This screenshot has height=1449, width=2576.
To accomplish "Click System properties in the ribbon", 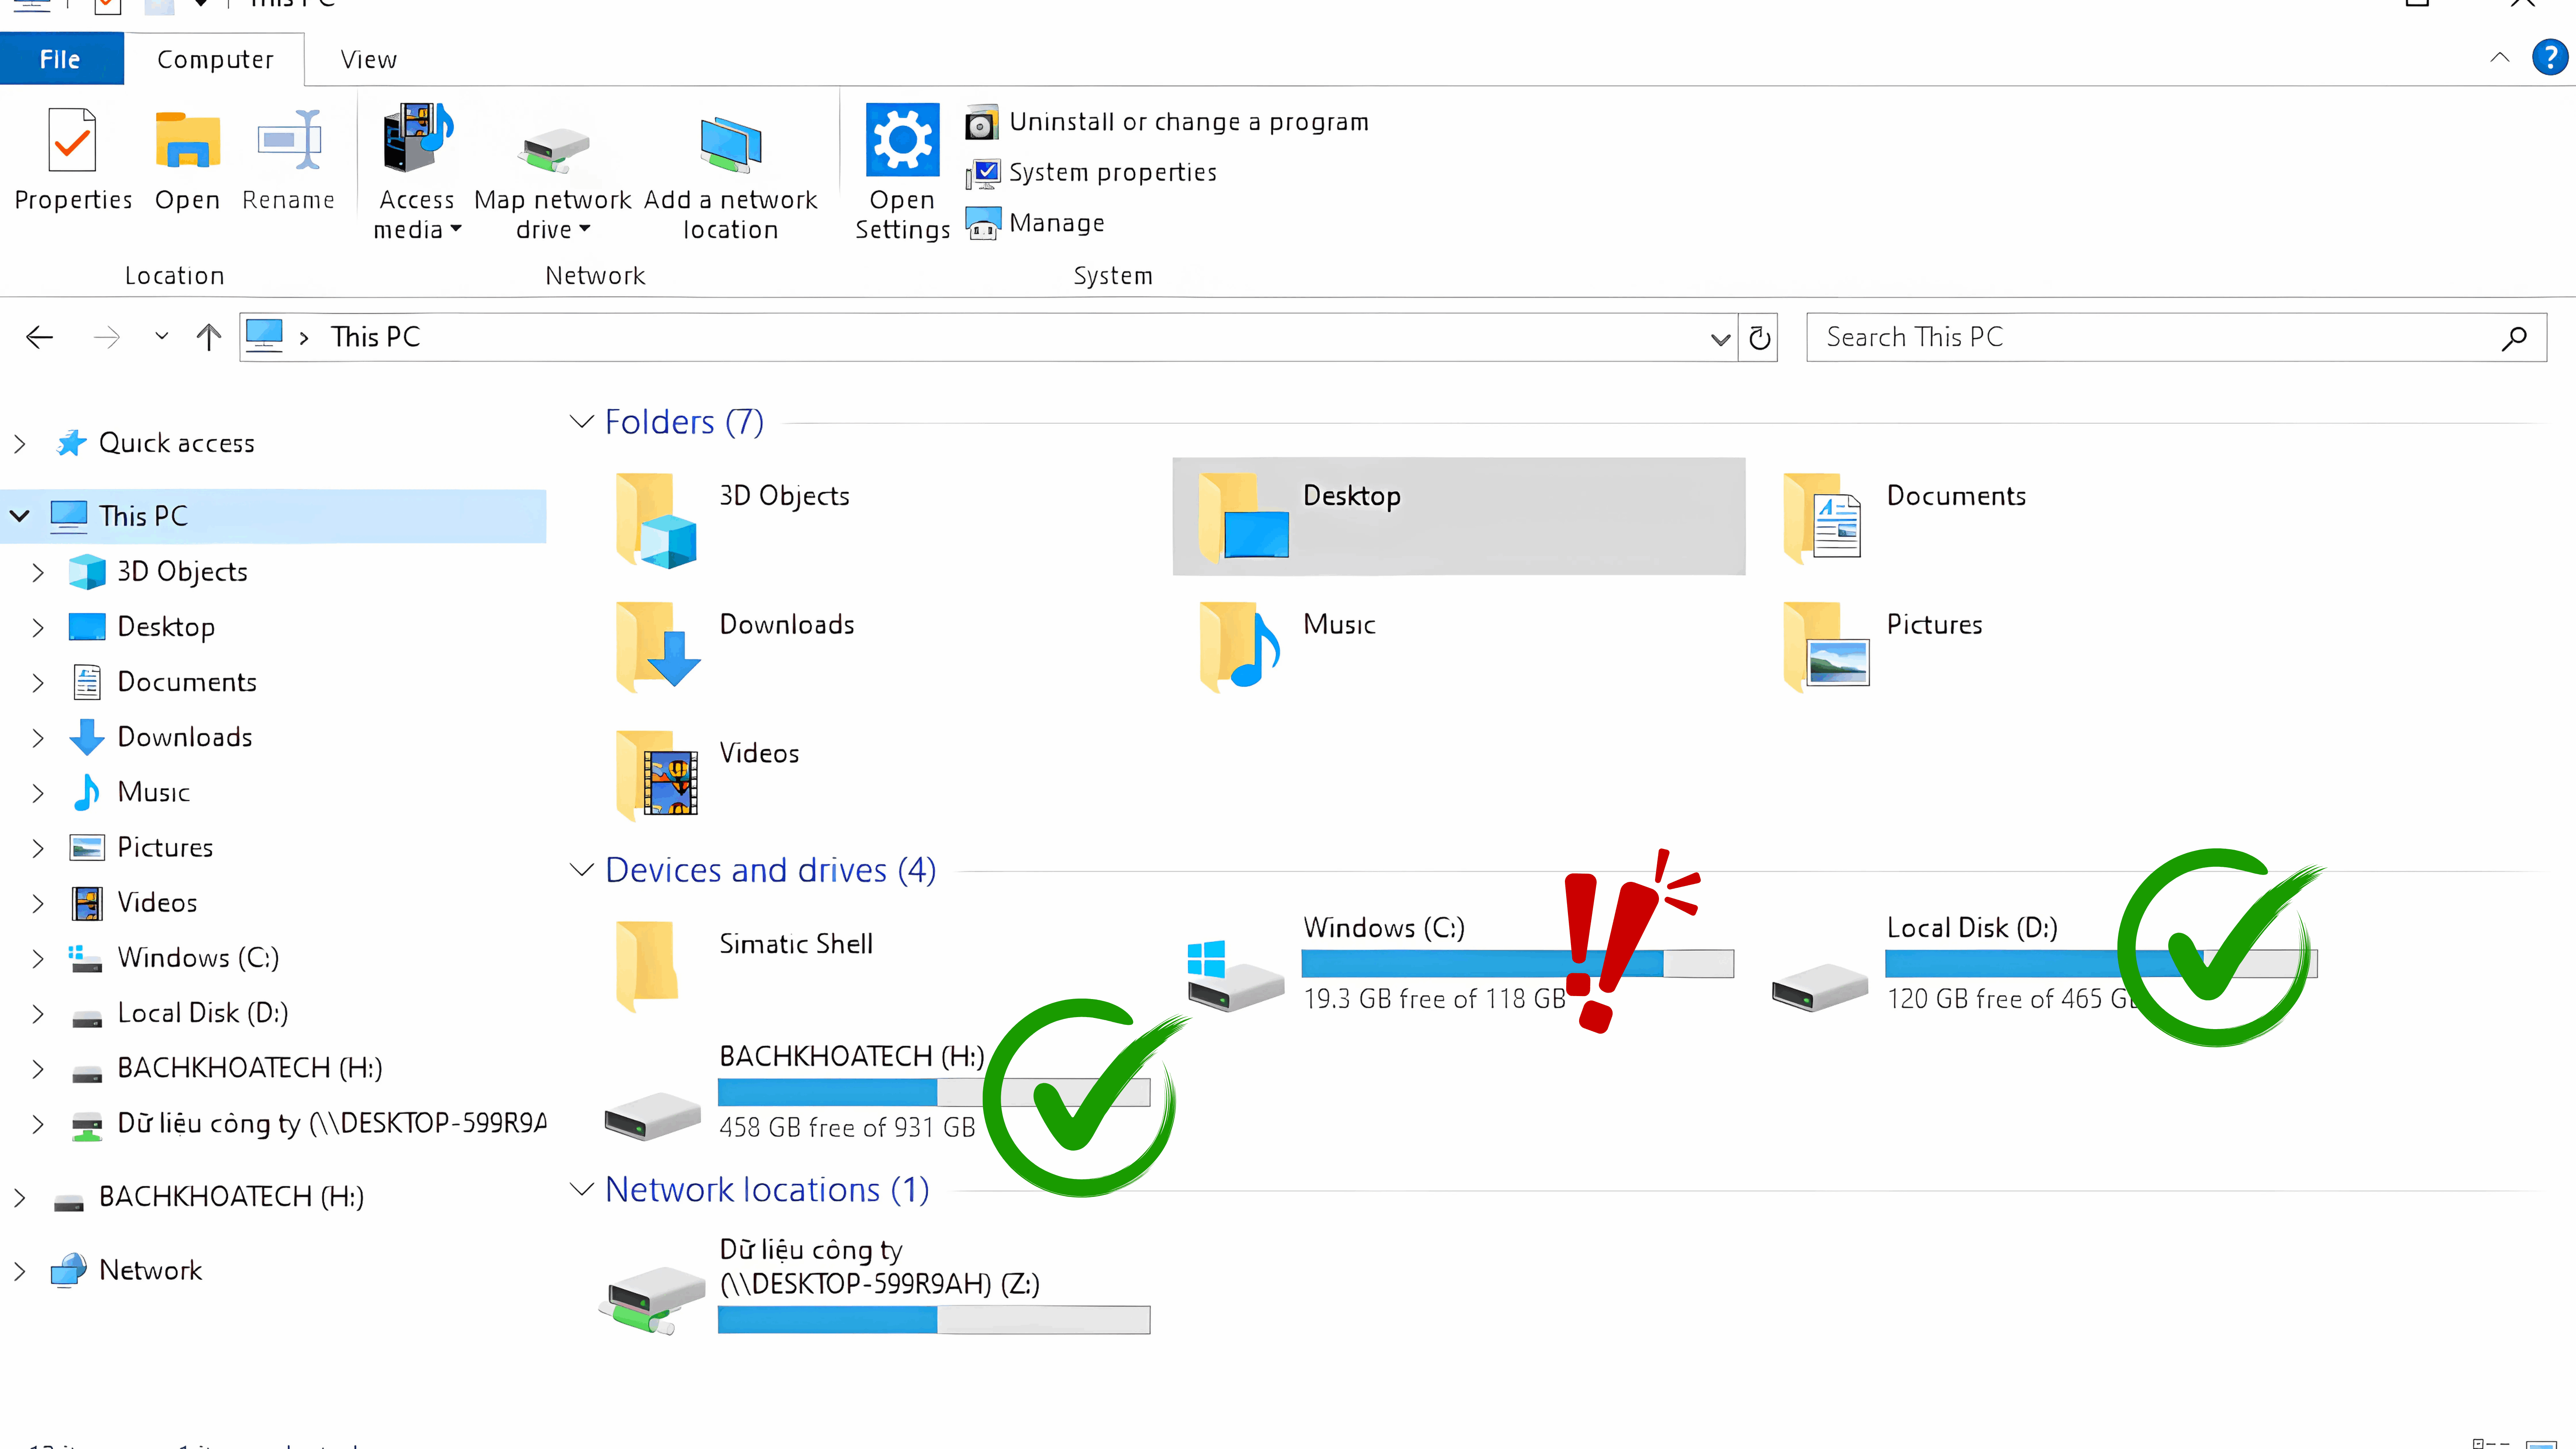I will [x=1091, y=172].
